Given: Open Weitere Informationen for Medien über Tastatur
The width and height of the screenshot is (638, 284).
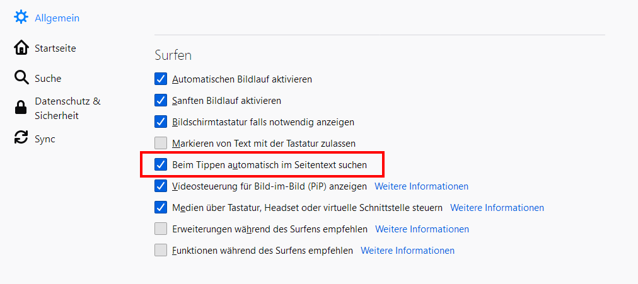Looking at the screenshot, I should [497, 208].
